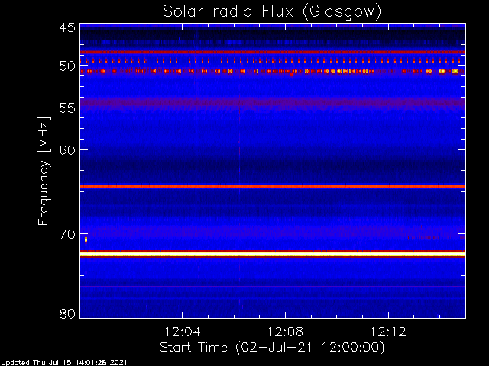Click the 12:12 time tick label
The height and width of the screenshot is (366, 489).
[x=388, y=332]
